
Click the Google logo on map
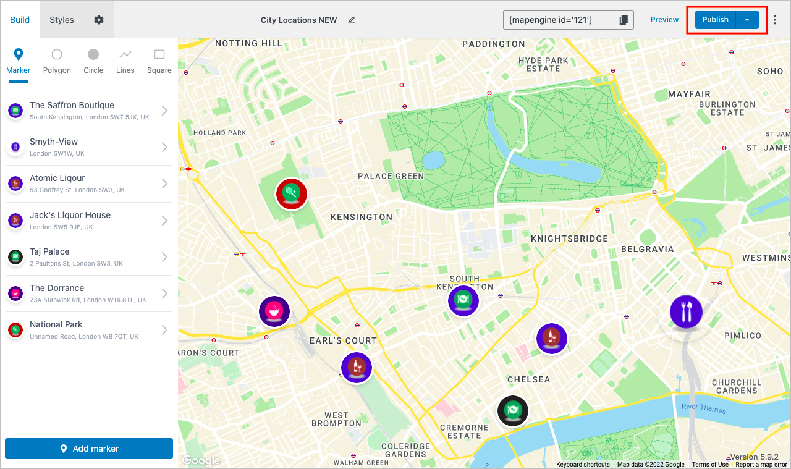click(201, 460)
